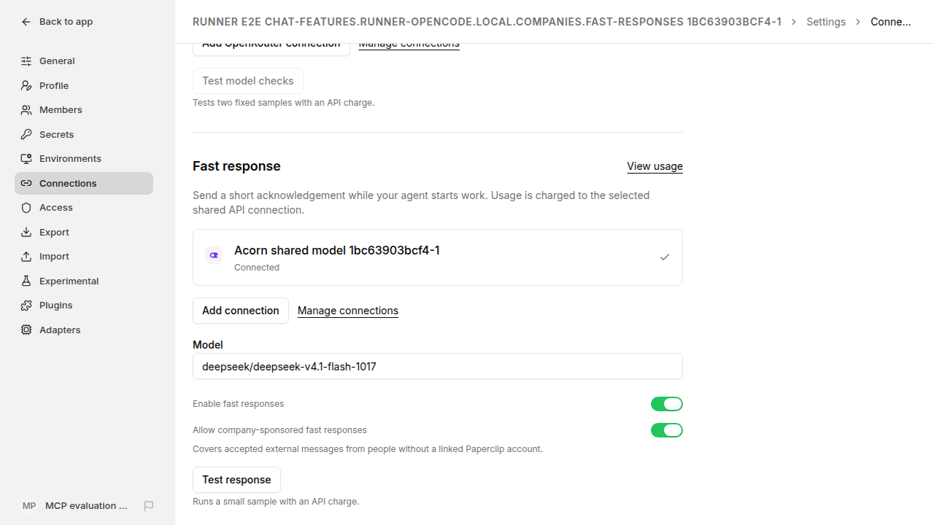Click the Adapters chip icon
Screen dimensions: 934x525
coord(26,330)
